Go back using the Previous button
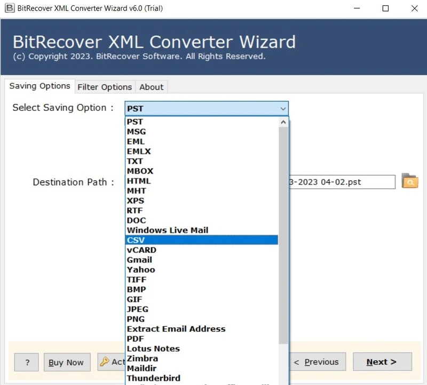 pyautogui.click(x=318, y=362)
